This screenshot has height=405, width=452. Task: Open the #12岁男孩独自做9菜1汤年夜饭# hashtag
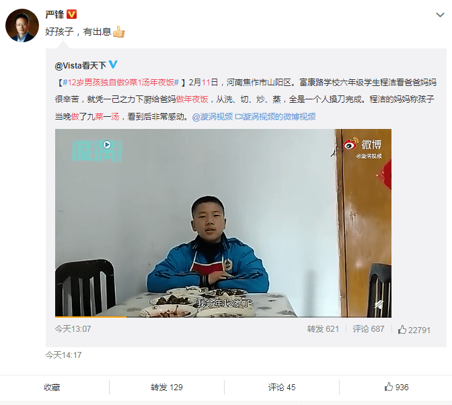121,83
